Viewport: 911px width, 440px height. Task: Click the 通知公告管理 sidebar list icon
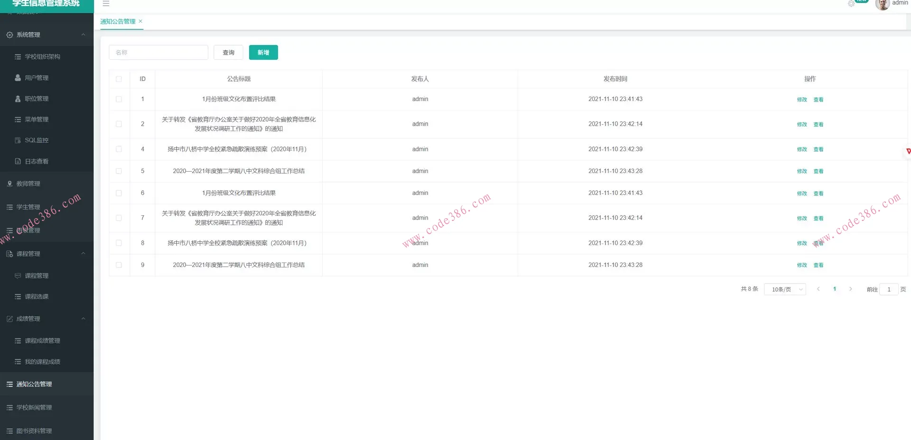[x=9, y=384]
